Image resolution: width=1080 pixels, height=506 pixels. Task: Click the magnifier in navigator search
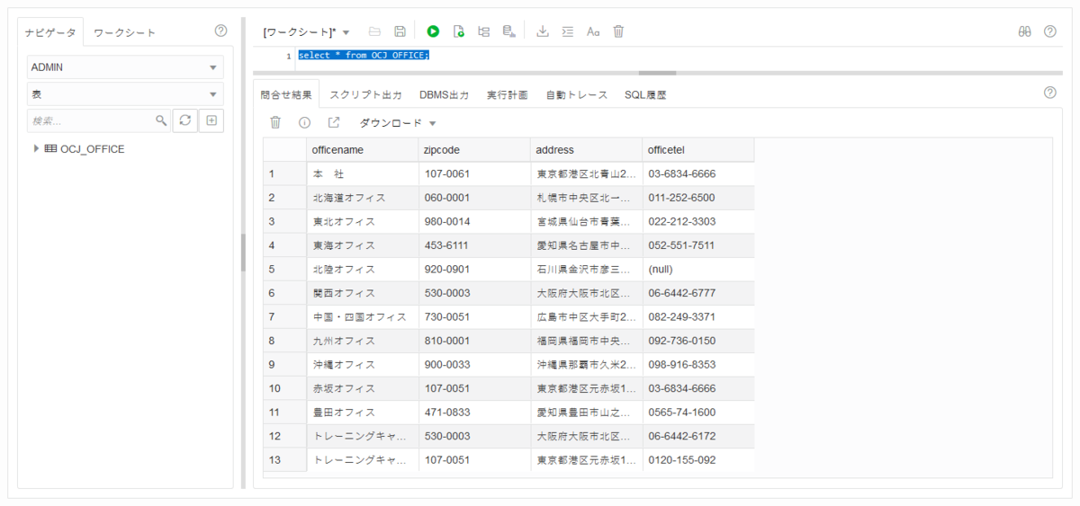pyautogui.click(x=161, y=120)
